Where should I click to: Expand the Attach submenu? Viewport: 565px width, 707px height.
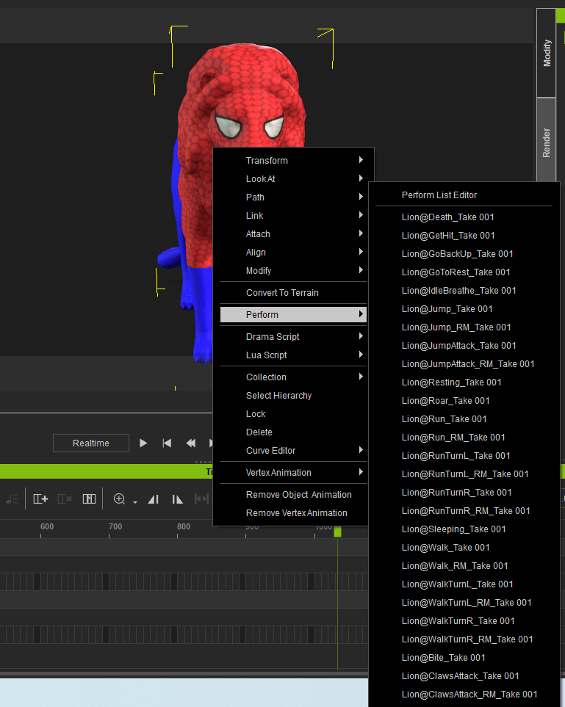tap(293, 234)
